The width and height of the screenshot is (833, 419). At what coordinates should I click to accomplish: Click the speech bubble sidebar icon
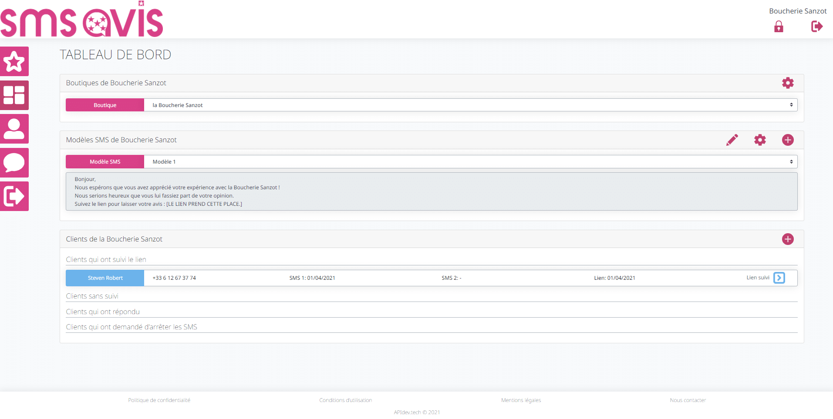click(x=14, y=163)
